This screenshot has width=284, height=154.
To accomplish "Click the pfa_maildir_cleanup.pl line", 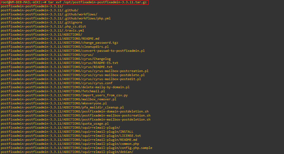I will click(x=62, y=107).
